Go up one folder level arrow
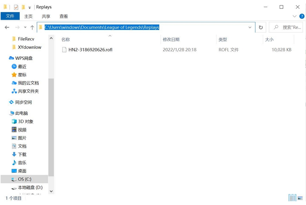 pyautogui.click(x=32, y=28)
